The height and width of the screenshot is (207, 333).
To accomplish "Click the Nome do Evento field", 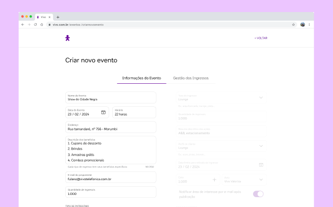I will (x=111, y=97).
